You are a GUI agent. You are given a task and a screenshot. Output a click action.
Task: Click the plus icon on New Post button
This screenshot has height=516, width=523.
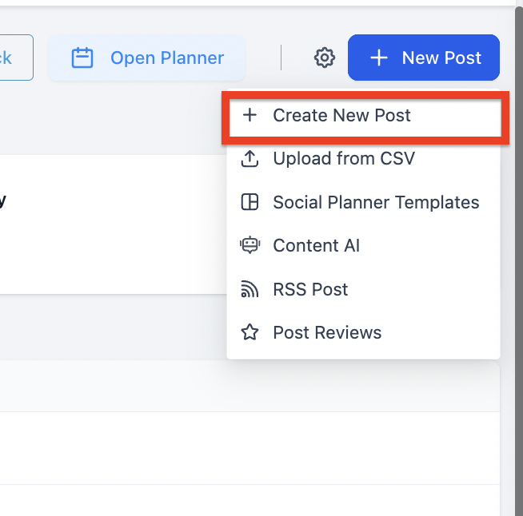(x=379, y=58)
